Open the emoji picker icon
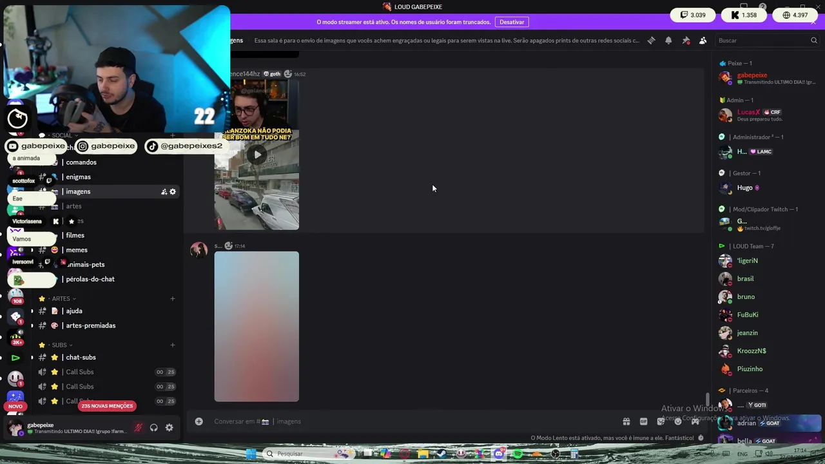This screenshot has height=464, width=825. (678, 421)
